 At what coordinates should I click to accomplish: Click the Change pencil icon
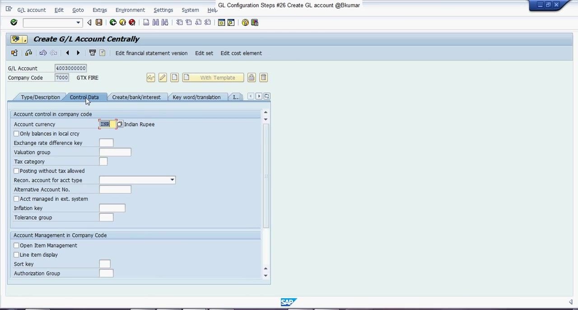163,78
